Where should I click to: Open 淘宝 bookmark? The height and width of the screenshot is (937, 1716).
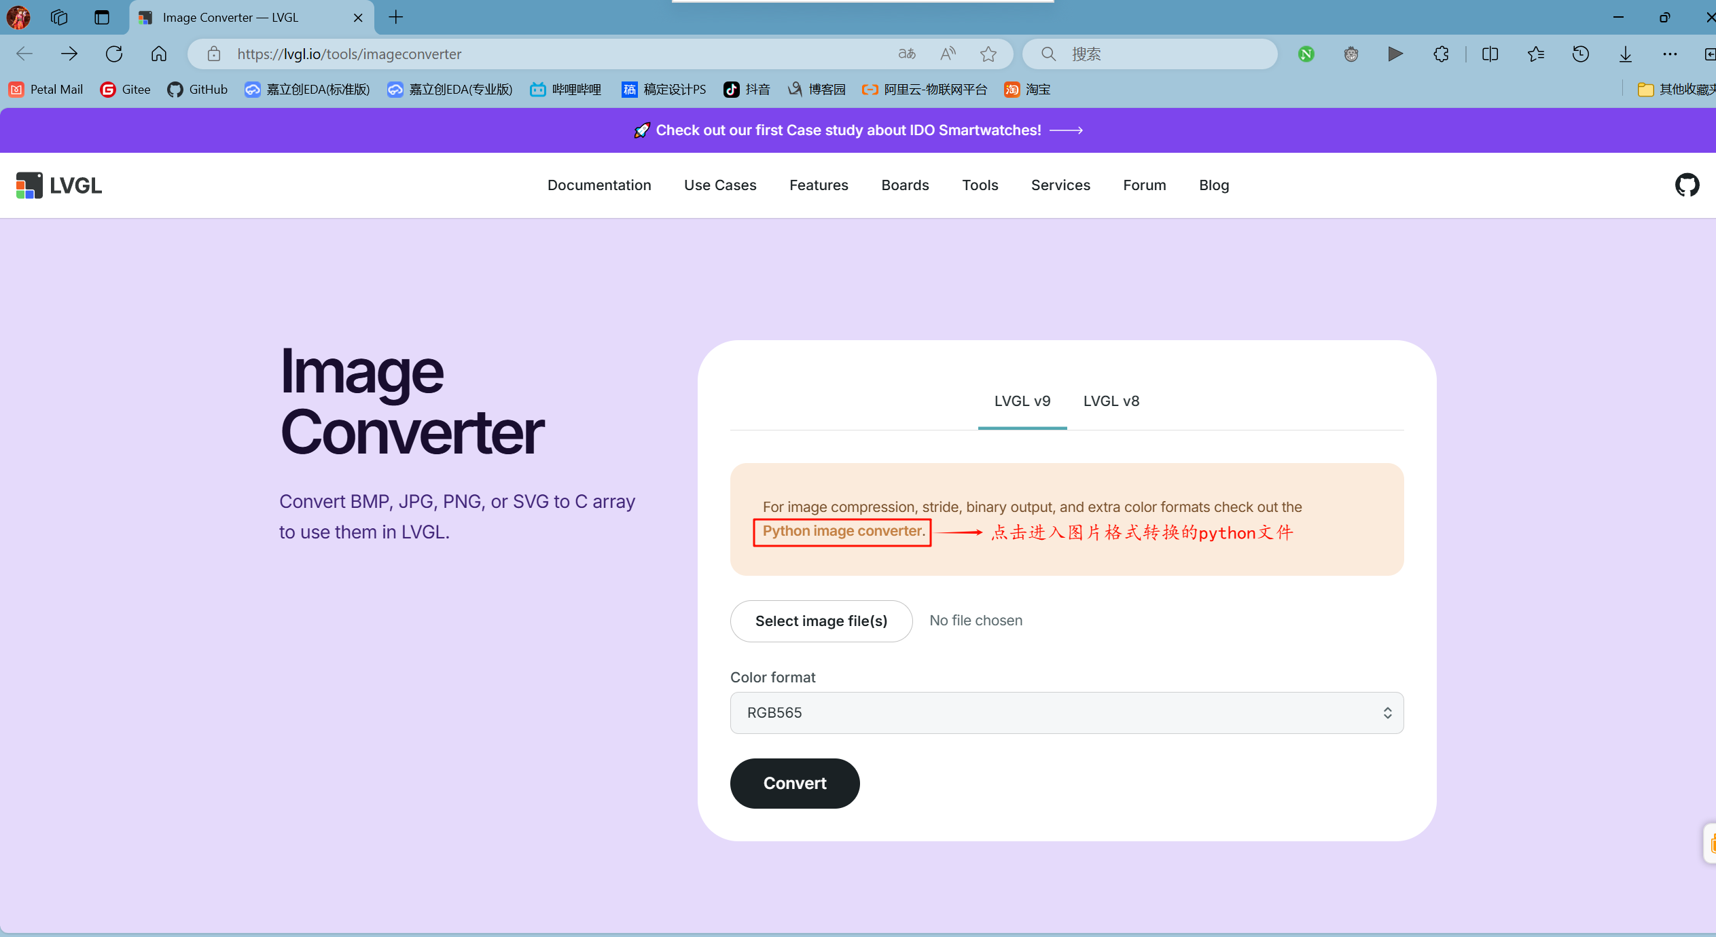[1027, 90]
